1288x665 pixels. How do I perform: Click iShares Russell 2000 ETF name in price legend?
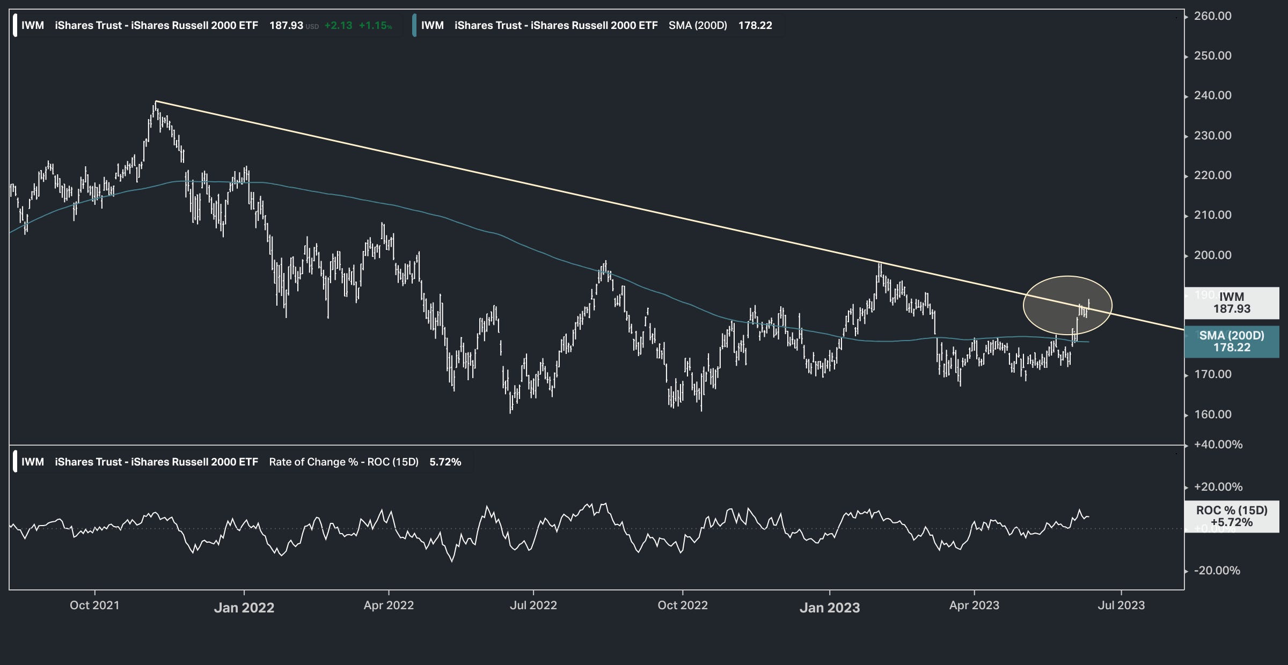click(x=156, y=25)
